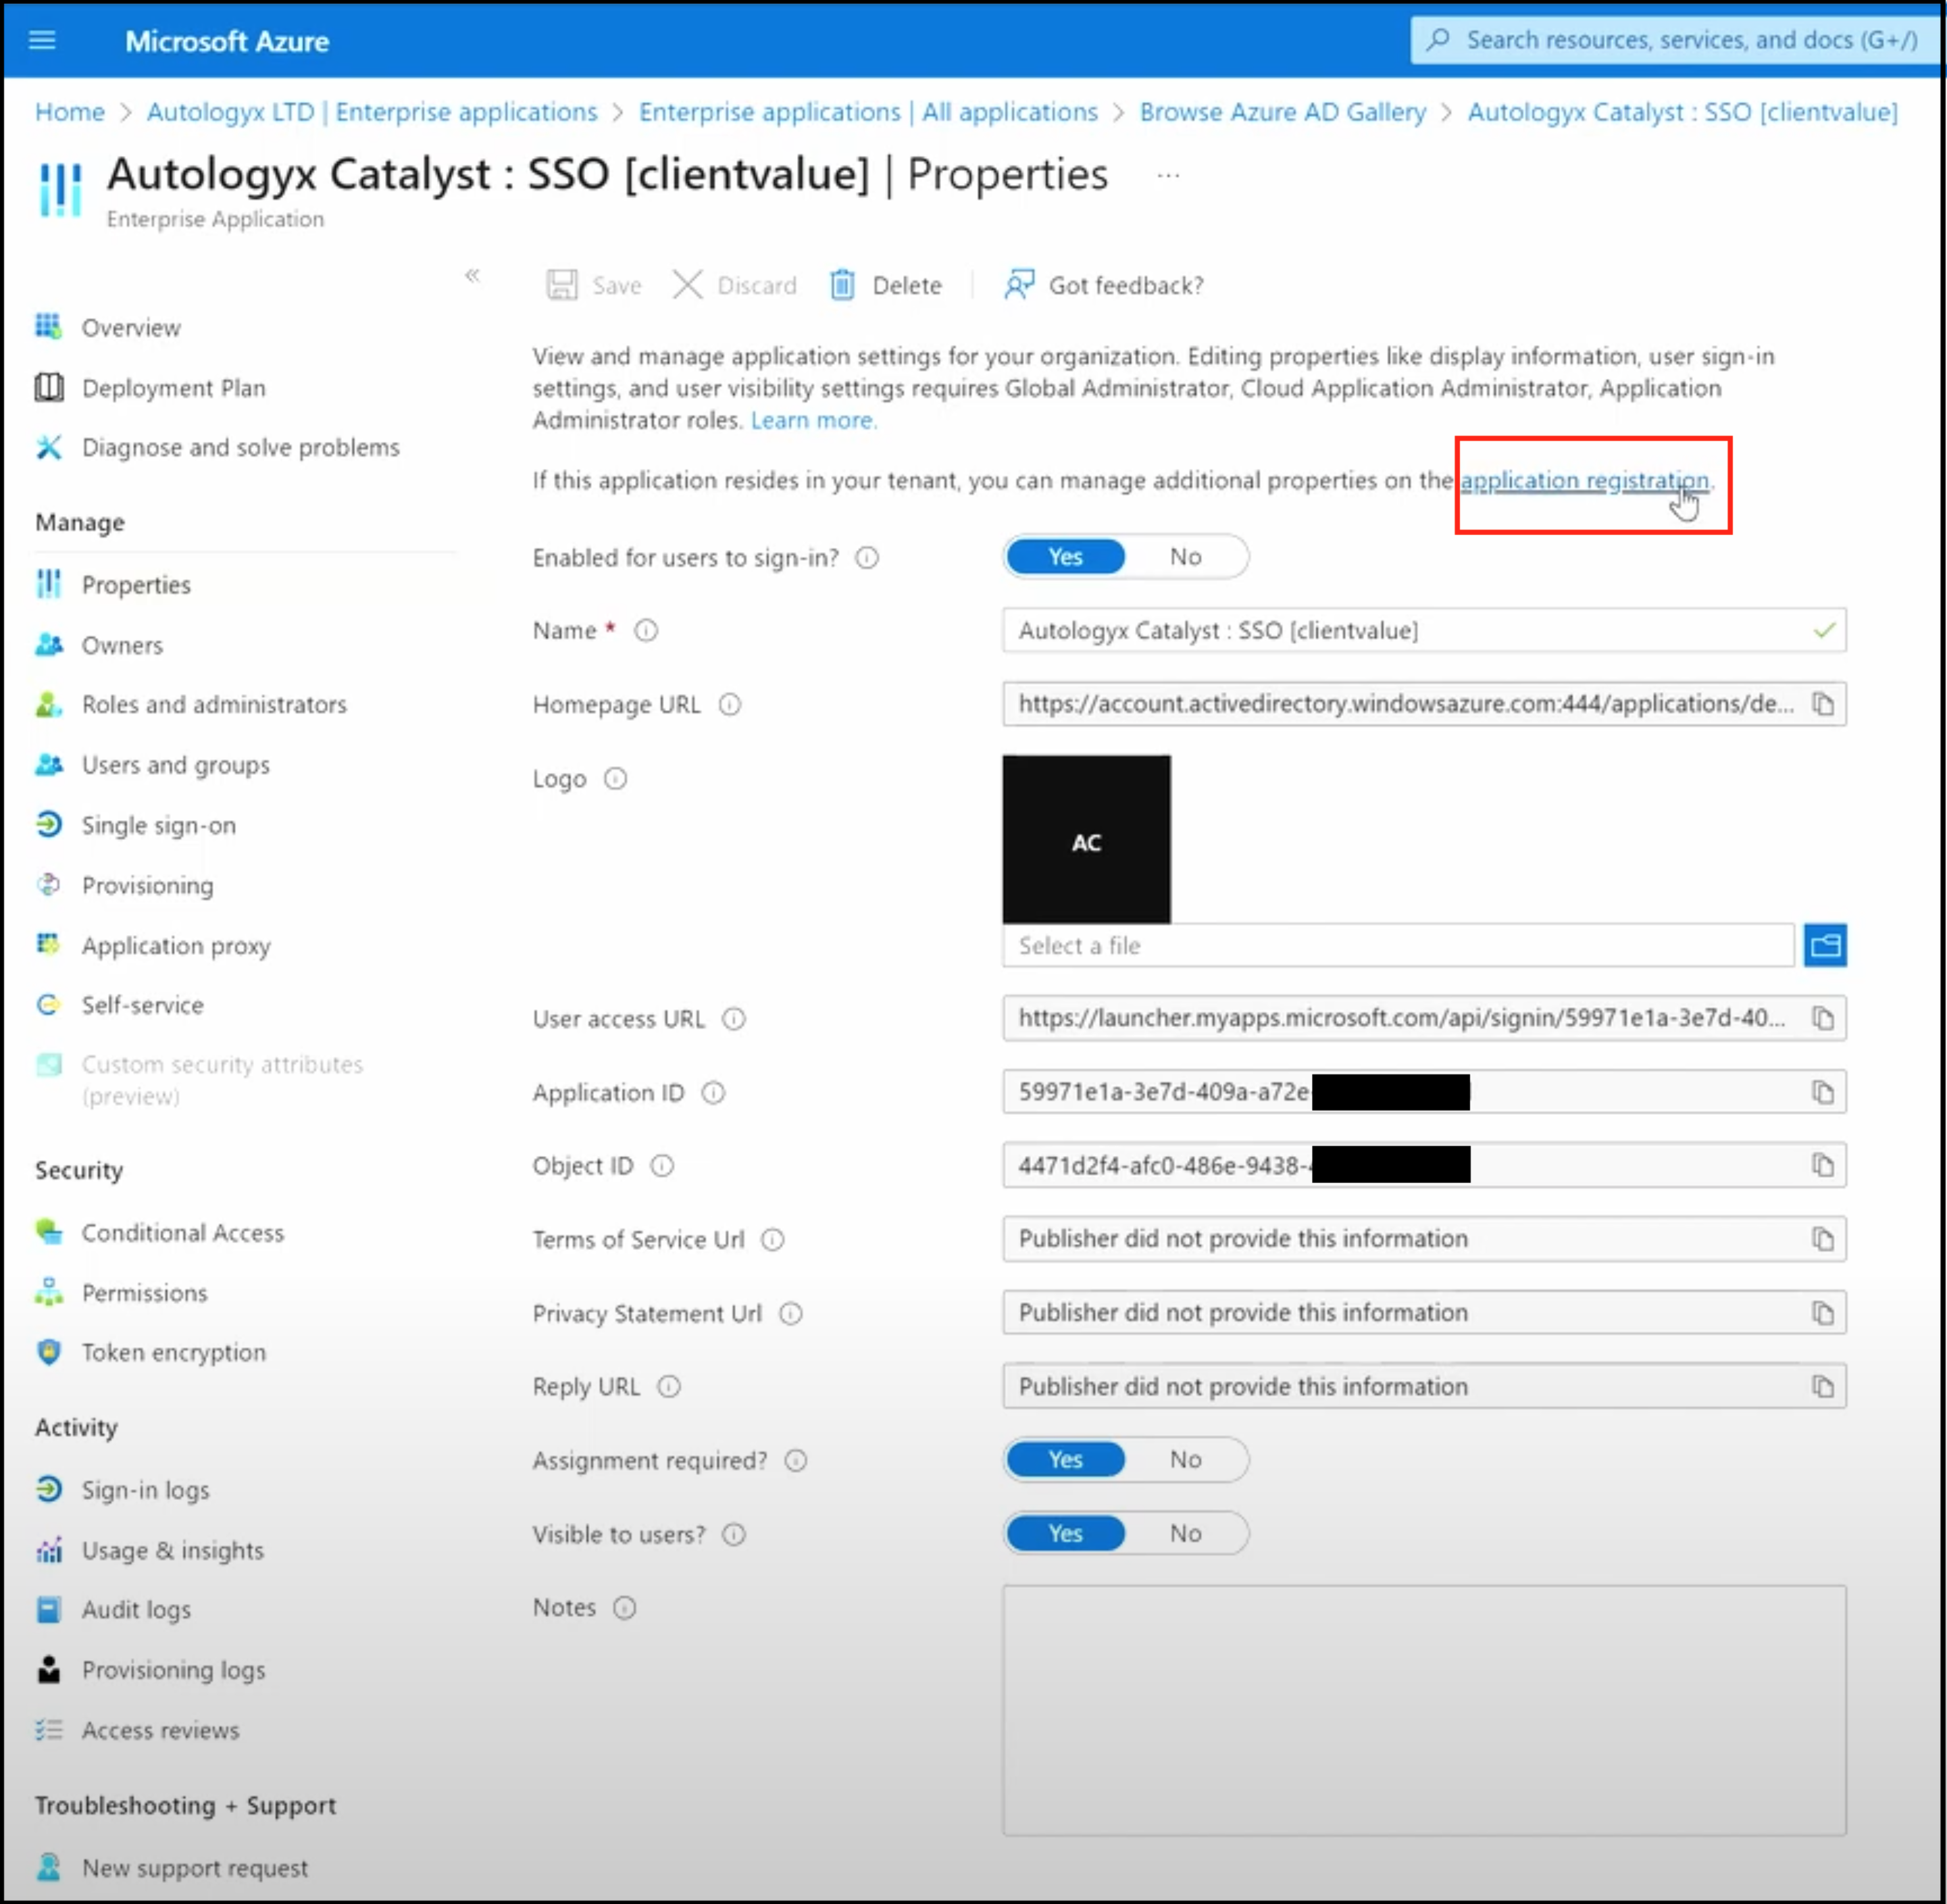Show info tooltip for Object ID
The width and height of the screenshot is (1947, 1904).
coord(662,1166)
